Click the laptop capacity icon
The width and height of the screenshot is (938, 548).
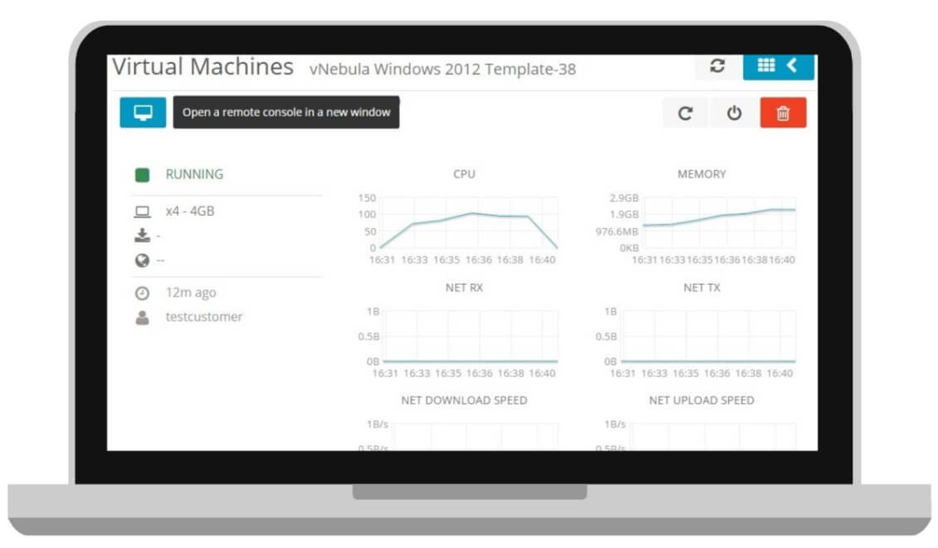pyautogui.click(x=142, y=212)
